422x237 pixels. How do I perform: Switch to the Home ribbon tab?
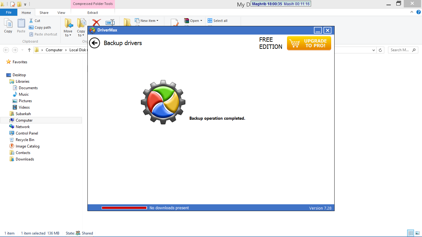point(26,13)
